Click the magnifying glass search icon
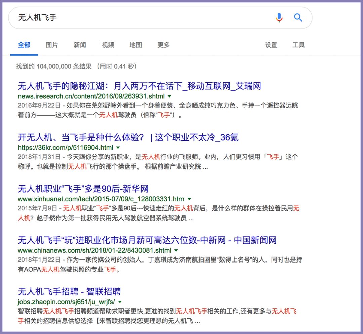The width and height of the screenshot is (363, 334). pos(298,17)
